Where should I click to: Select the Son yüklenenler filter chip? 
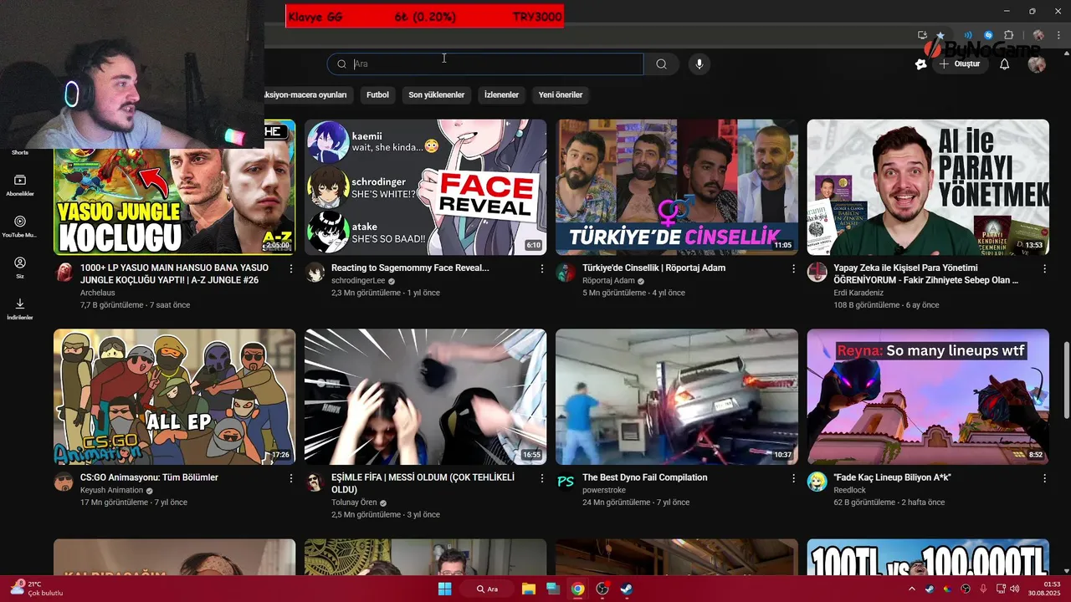(x=436, y=95)
